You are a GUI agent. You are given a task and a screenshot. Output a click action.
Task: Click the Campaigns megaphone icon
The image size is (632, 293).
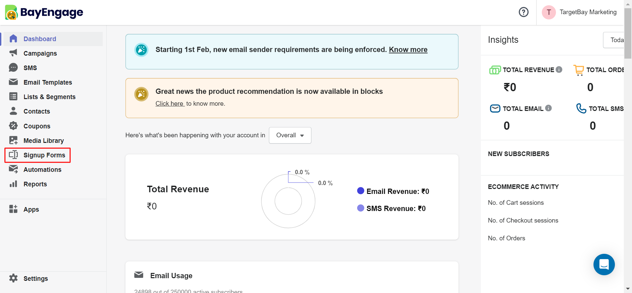13,53
